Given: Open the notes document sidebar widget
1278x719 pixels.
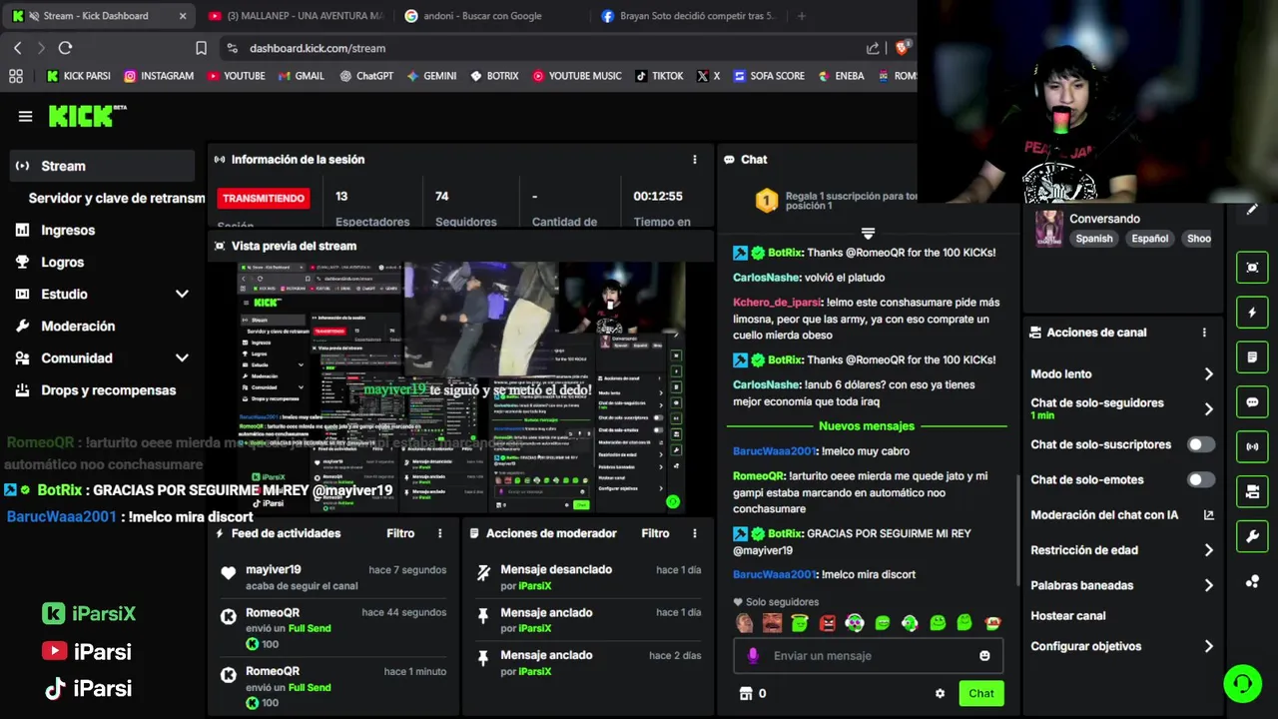Looking at the screenshot, I should [x=1252, y=358].
